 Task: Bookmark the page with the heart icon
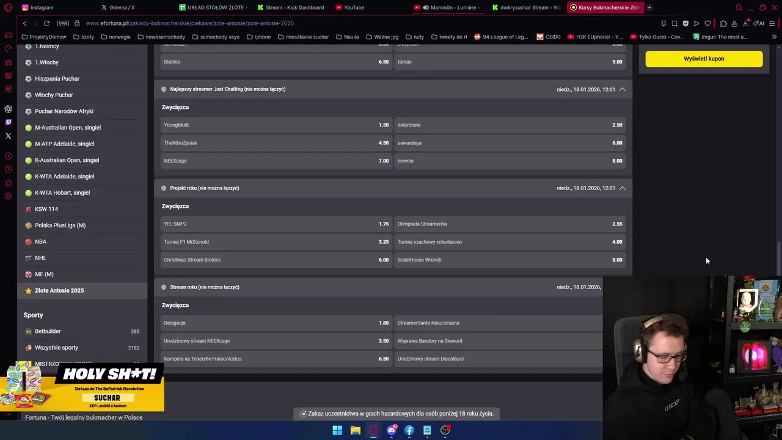point(707,23)
